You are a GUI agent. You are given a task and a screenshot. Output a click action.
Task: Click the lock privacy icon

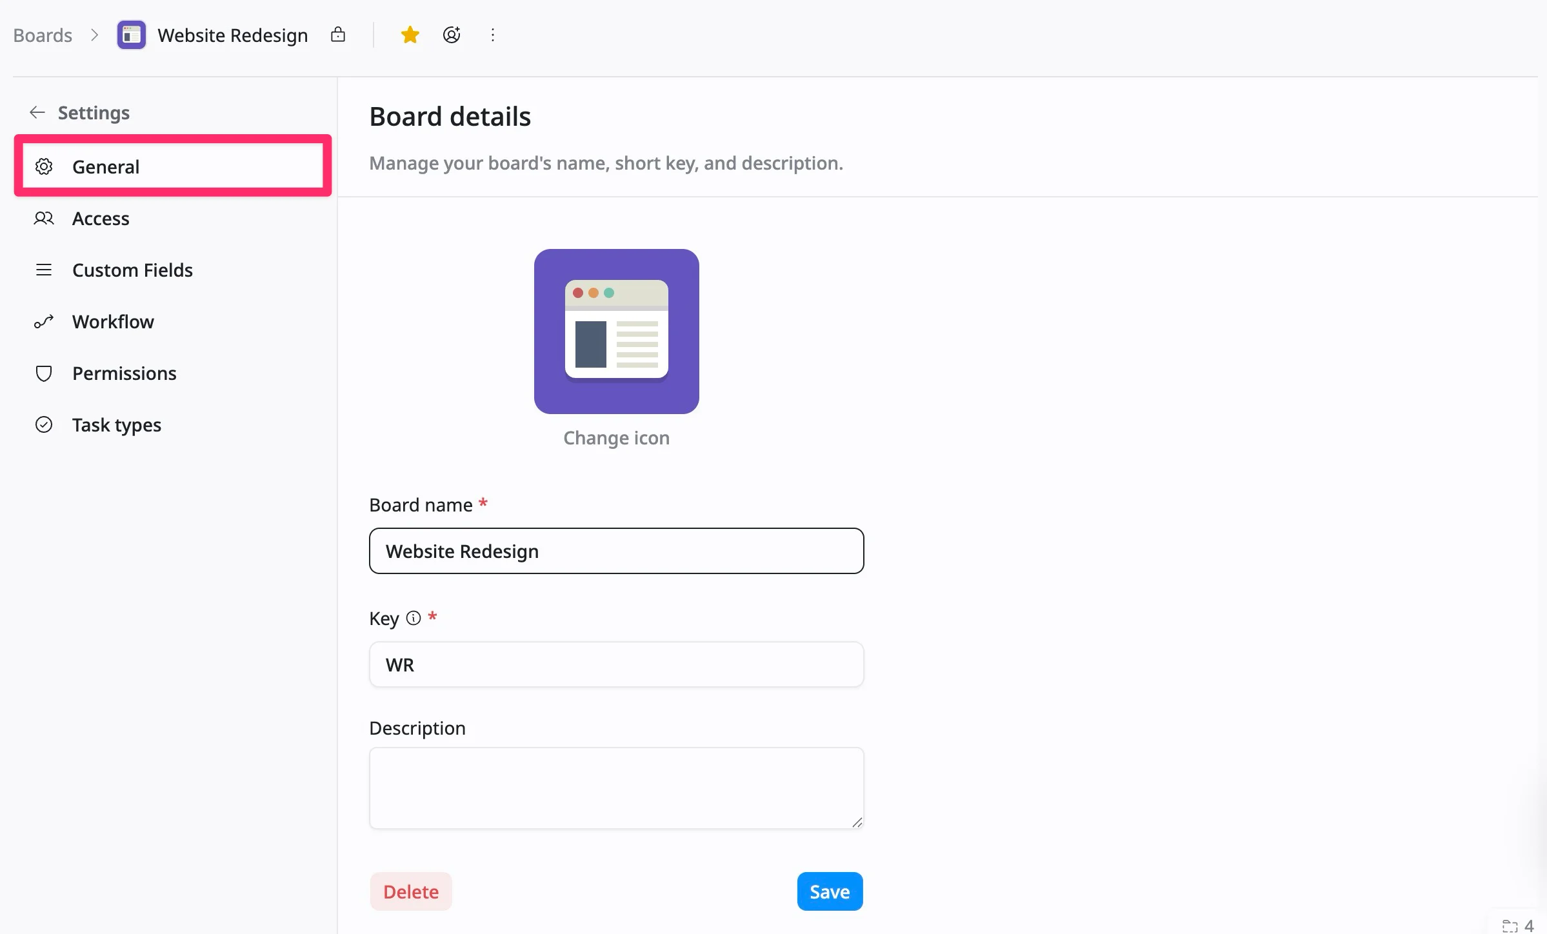(x=338, y=35)
